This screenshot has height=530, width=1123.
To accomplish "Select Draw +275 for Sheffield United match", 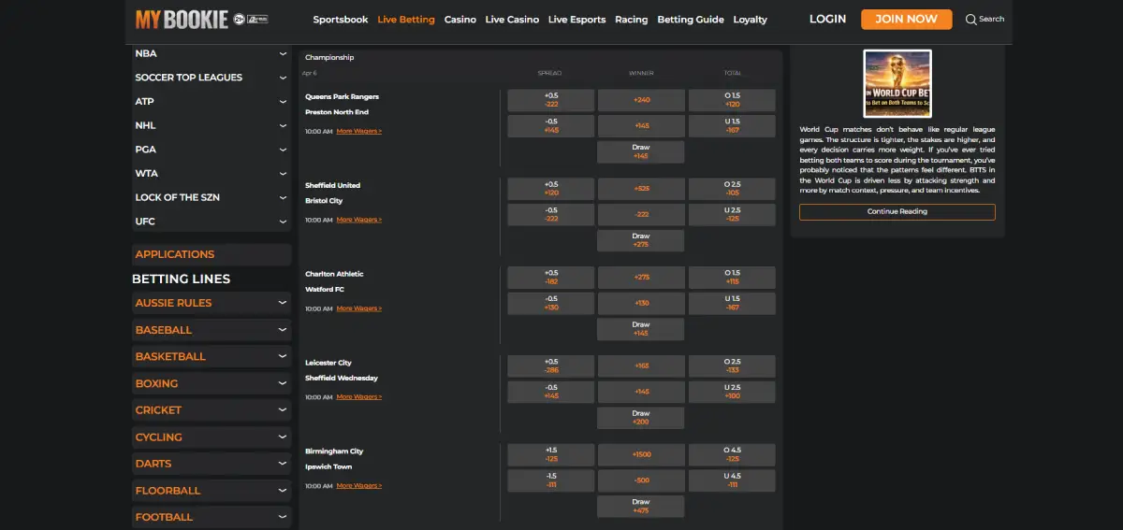I will (641, 240).
